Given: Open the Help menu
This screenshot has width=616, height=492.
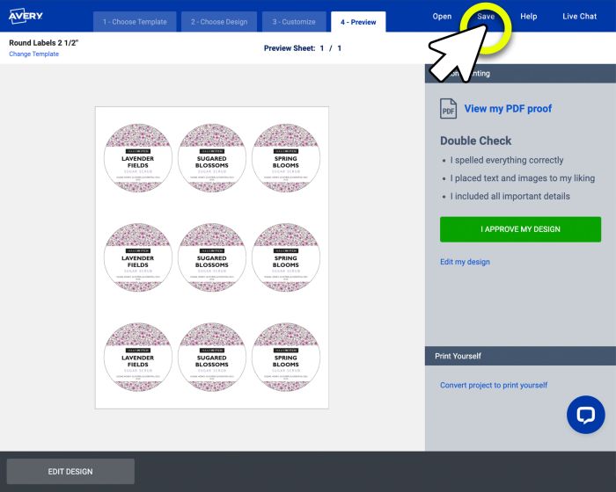Looking at the screenshot, I should 528,17.
